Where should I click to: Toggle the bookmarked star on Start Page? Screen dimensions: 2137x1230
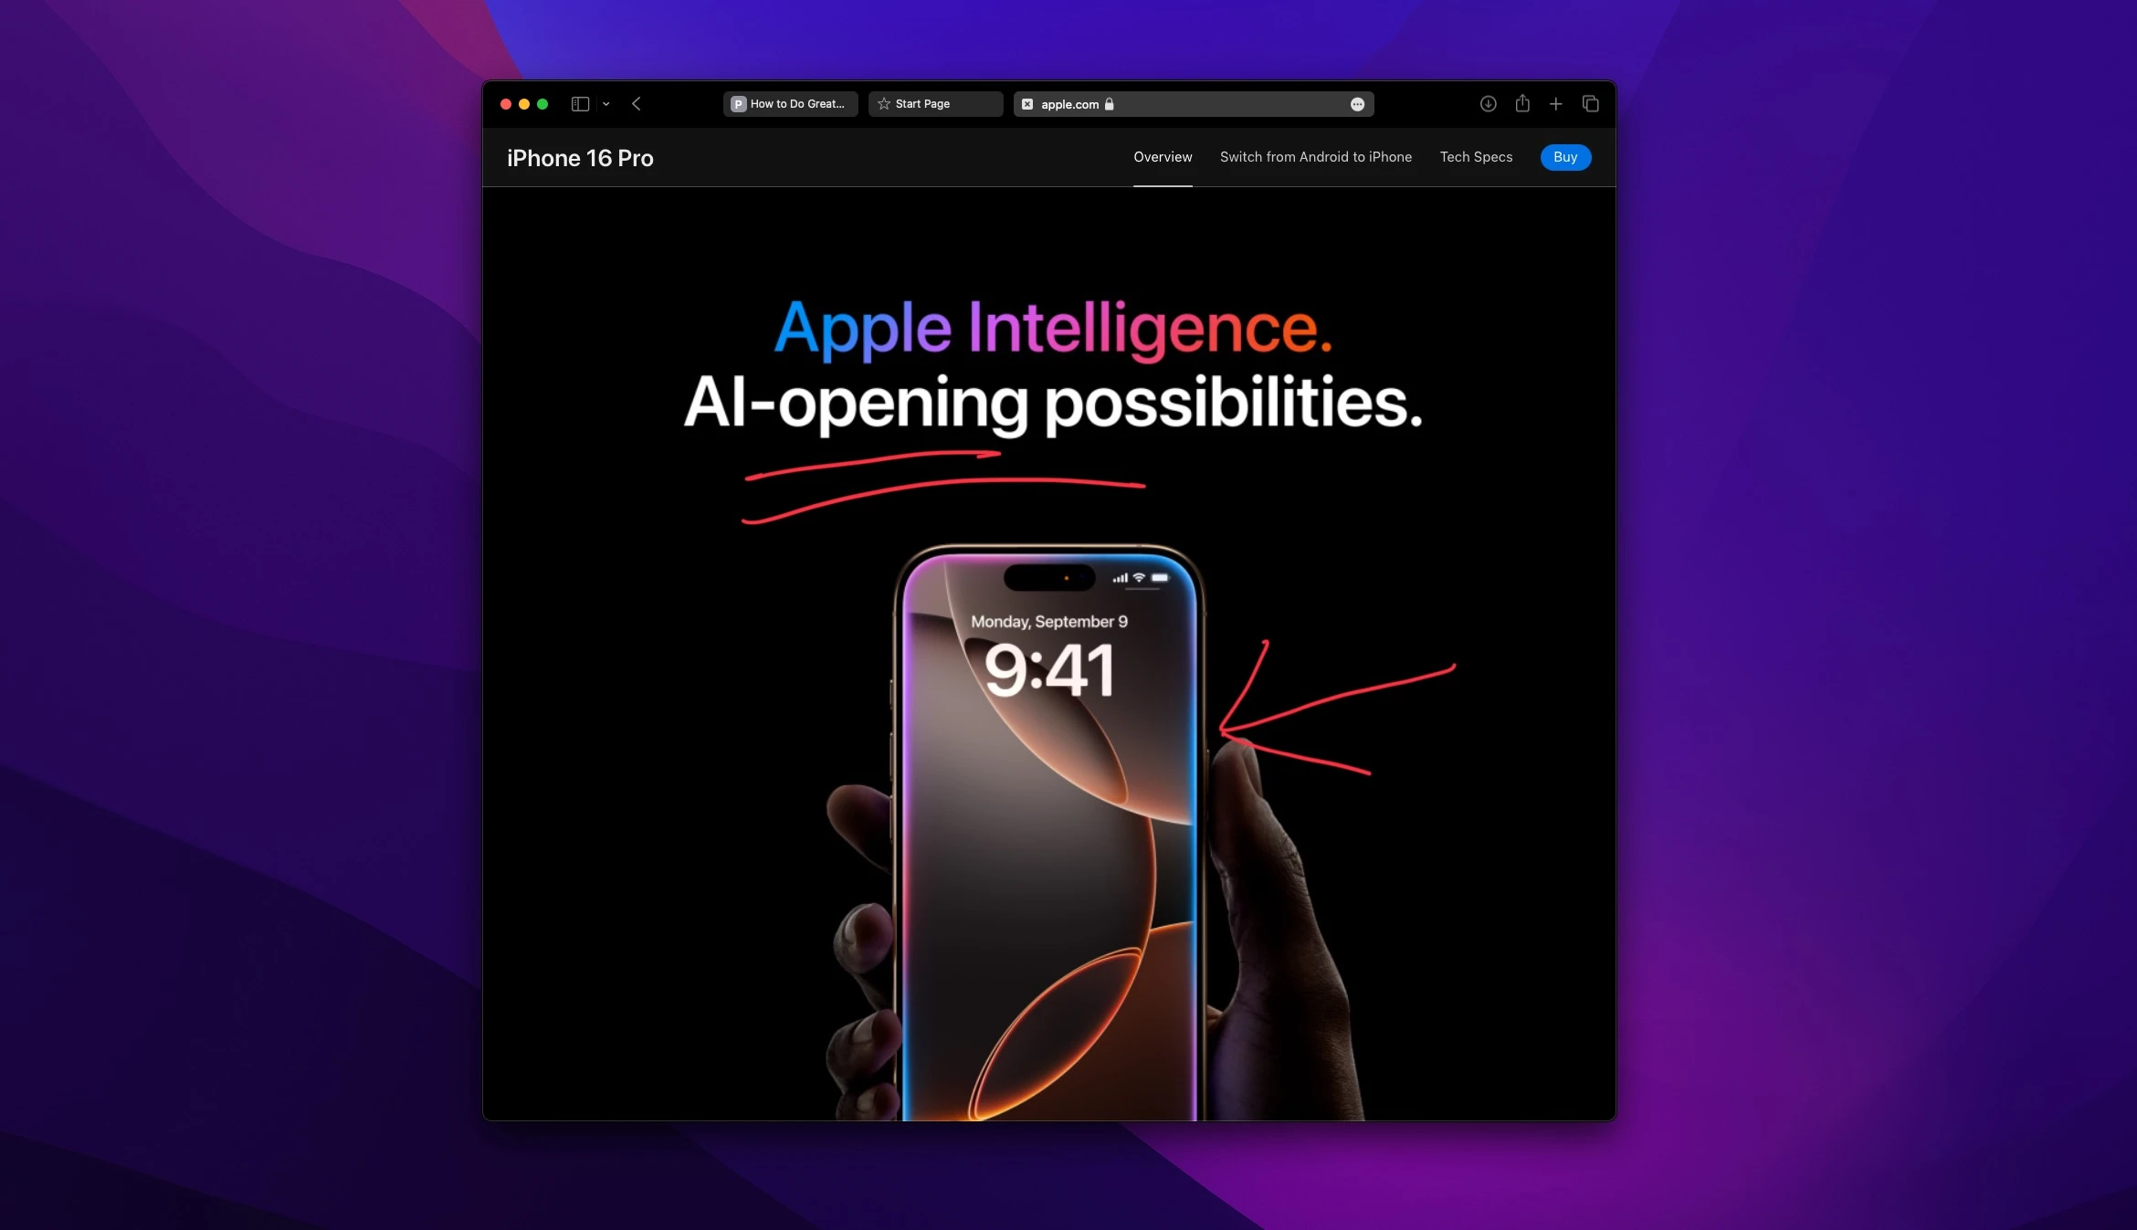884,103
